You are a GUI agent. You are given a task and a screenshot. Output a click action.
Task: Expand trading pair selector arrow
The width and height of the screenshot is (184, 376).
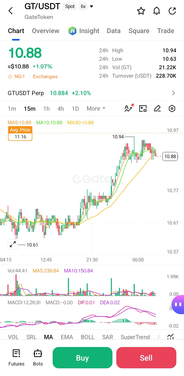point(91,6)
